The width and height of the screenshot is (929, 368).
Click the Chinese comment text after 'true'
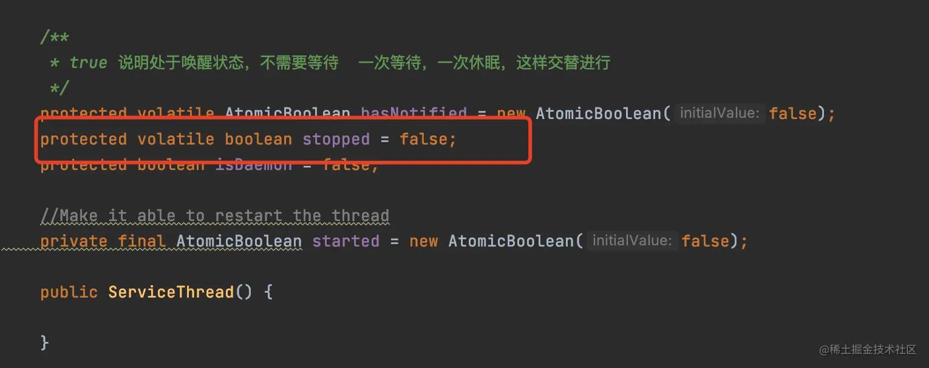[x=364, y=63]
